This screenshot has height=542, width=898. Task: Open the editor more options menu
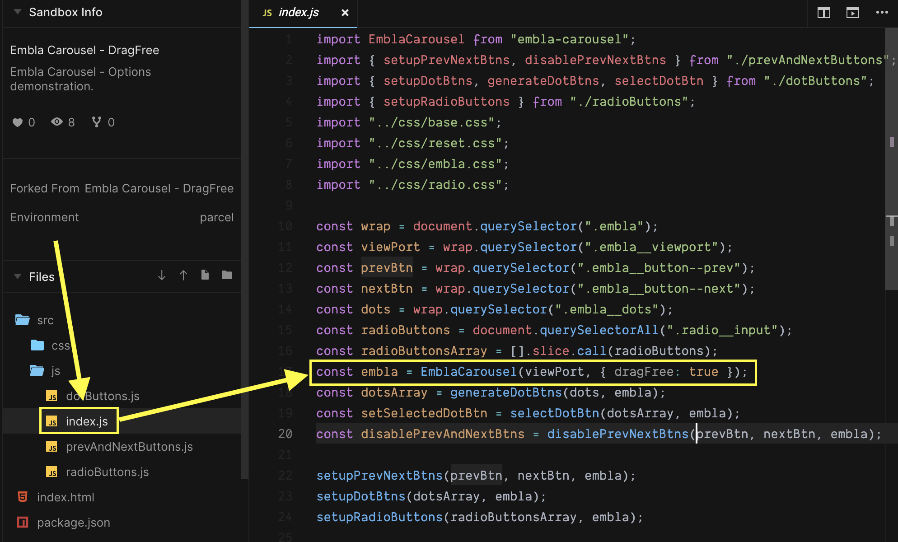tap(882, 13)
